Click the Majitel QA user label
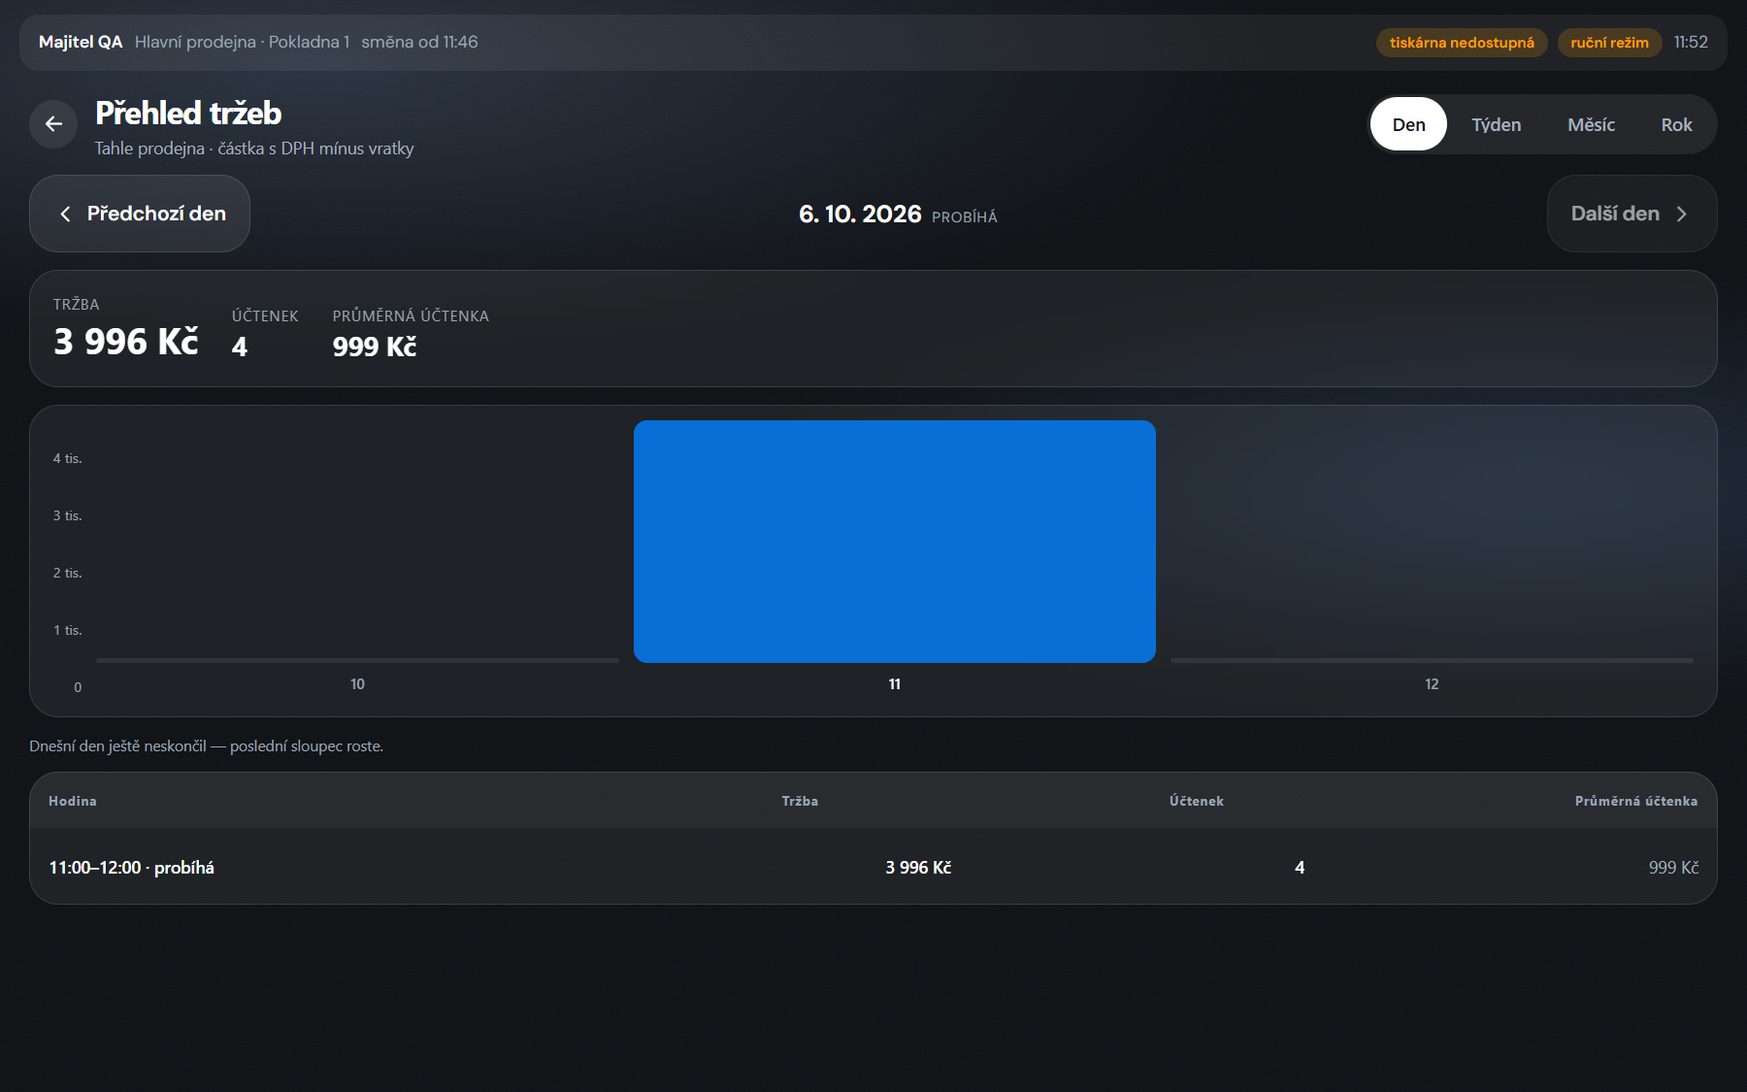The width and height of the screenshot is (1747, 1092). (81, 42)
